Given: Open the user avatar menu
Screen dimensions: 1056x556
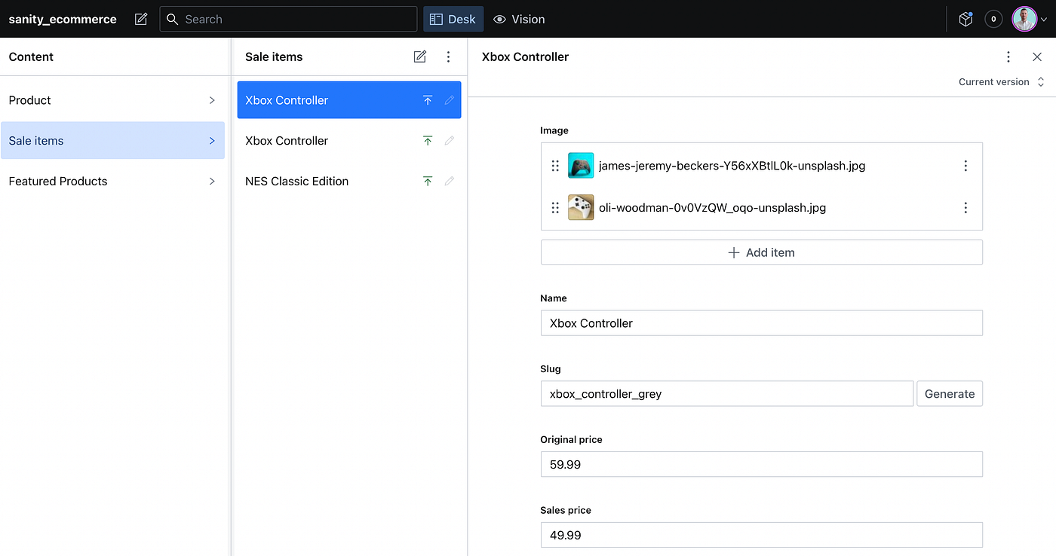Looking at the screenshot, I should click(x=1030, y=19).
